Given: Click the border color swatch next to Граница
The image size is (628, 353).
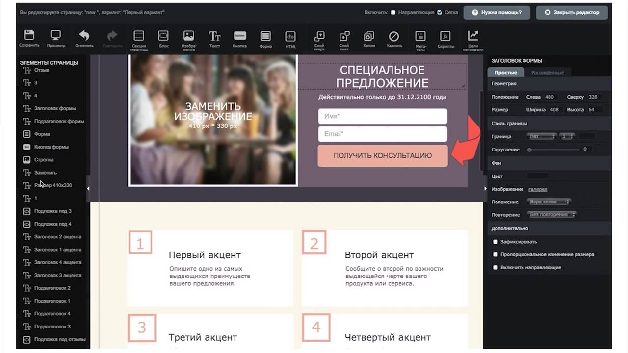Looking at the screenshot, I should point(587,136).
